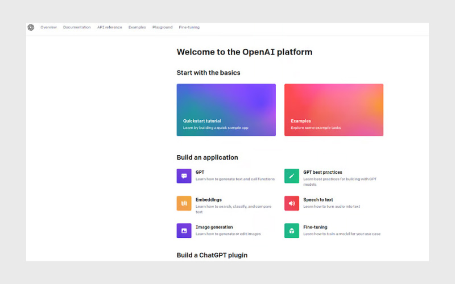Click the Speech to text speaker icon
Viewport: 455px width, 284px height.
tap(292, 203)
